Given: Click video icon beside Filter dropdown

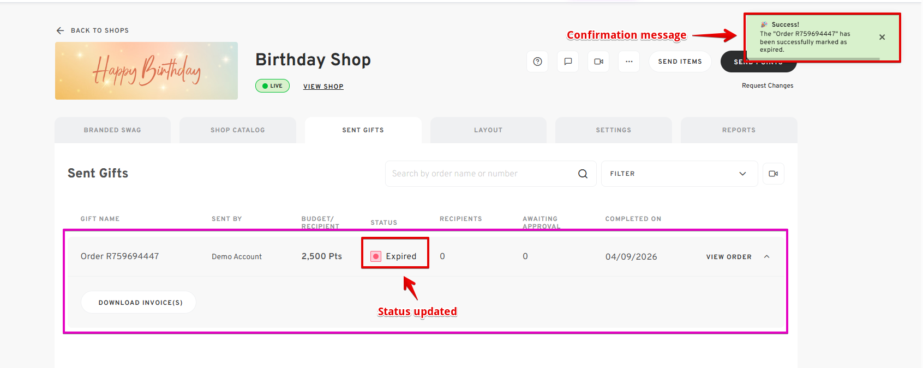Looking at the screenshot, I should 773,174.
